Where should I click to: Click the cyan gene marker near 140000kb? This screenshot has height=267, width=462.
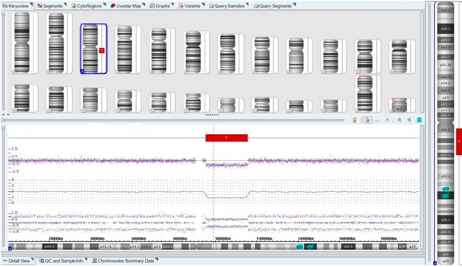299,246
